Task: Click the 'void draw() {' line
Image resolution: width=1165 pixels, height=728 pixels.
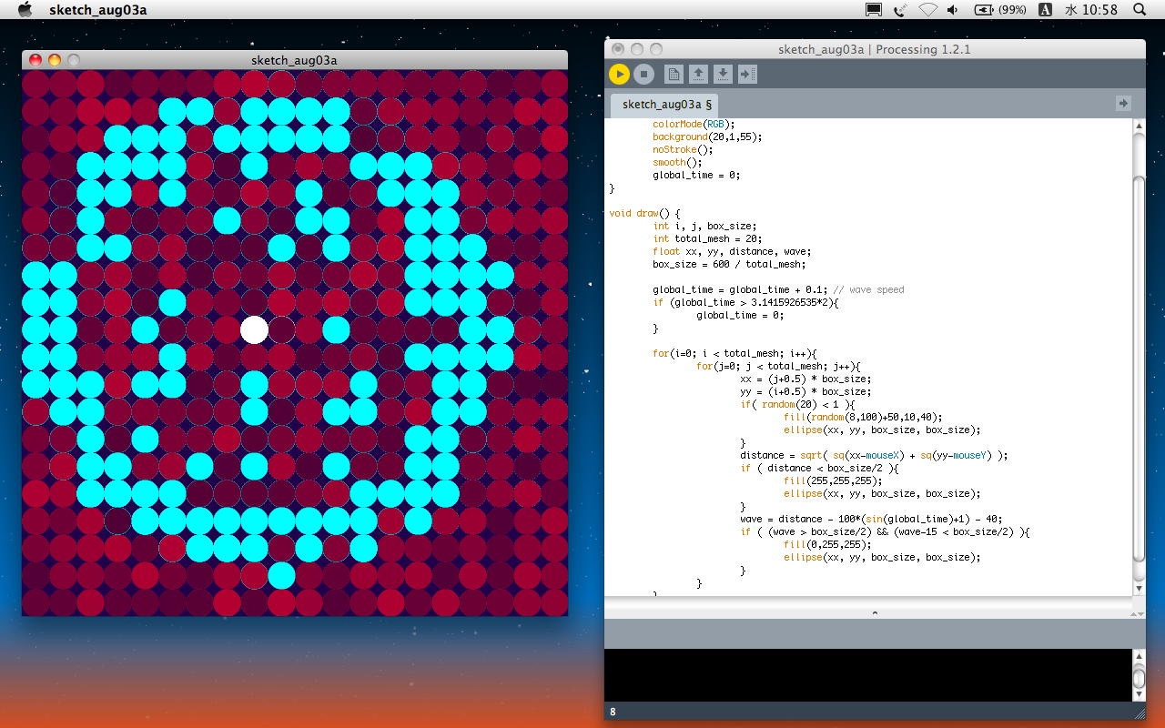Action: (644, 213)
